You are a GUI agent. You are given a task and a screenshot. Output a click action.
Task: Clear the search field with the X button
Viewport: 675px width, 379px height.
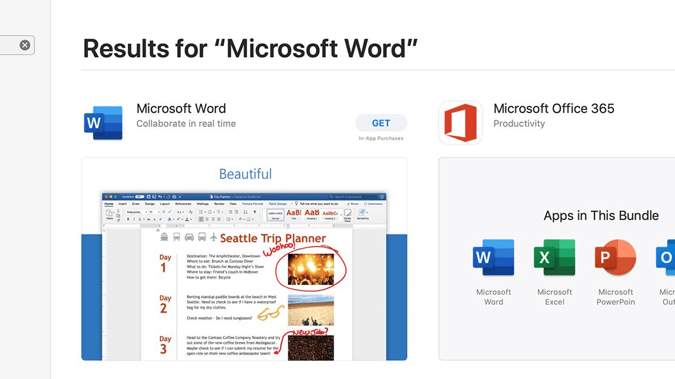point(25,45)
